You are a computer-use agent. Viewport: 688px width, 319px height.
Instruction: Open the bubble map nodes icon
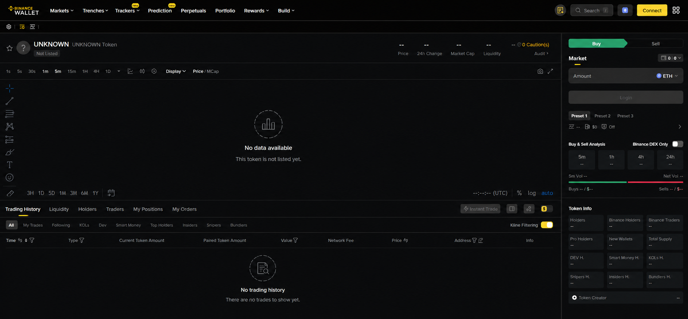tap(529, 209)
